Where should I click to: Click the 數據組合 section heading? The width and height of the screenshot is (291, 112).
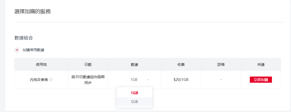pyautogui.click(x=24, y=38)
